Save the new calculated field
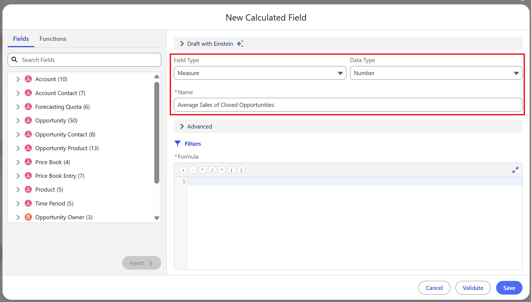531x302 pixels. pos(509,288)
